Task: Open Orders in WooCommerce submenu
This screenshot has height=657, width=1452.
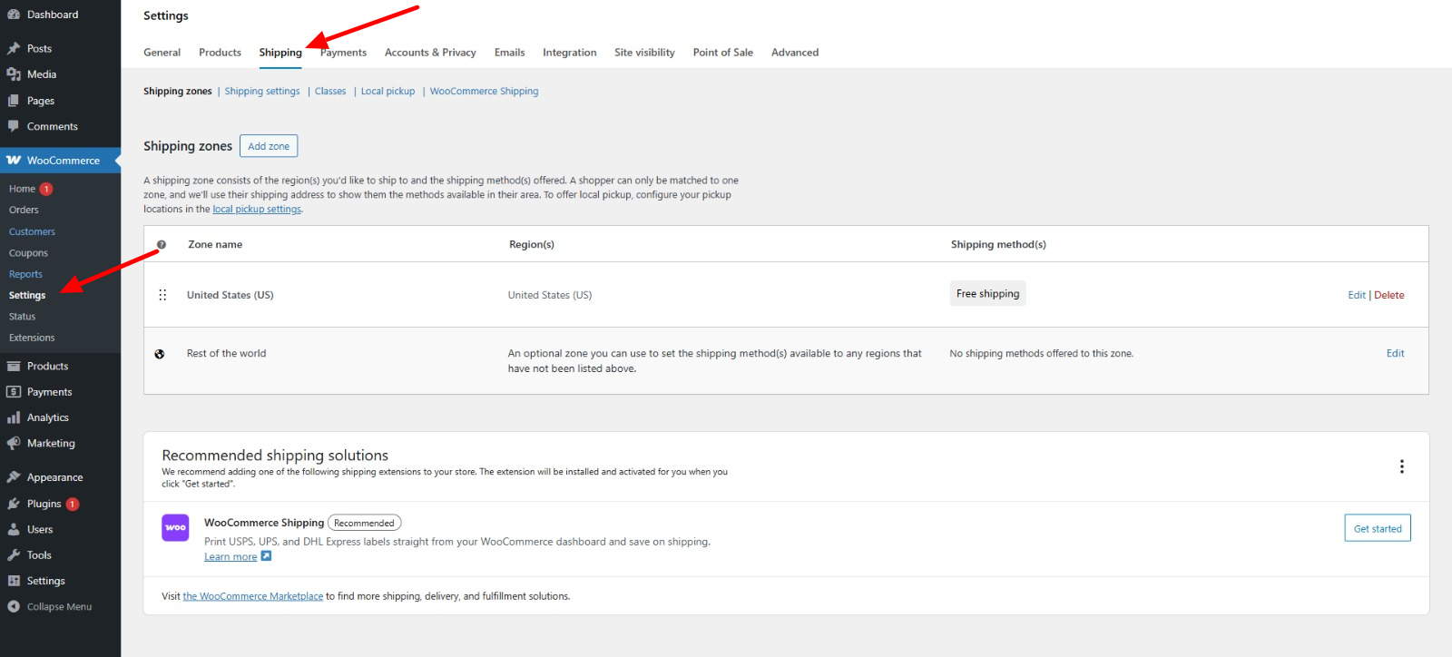Action: [x=24, y=210]
